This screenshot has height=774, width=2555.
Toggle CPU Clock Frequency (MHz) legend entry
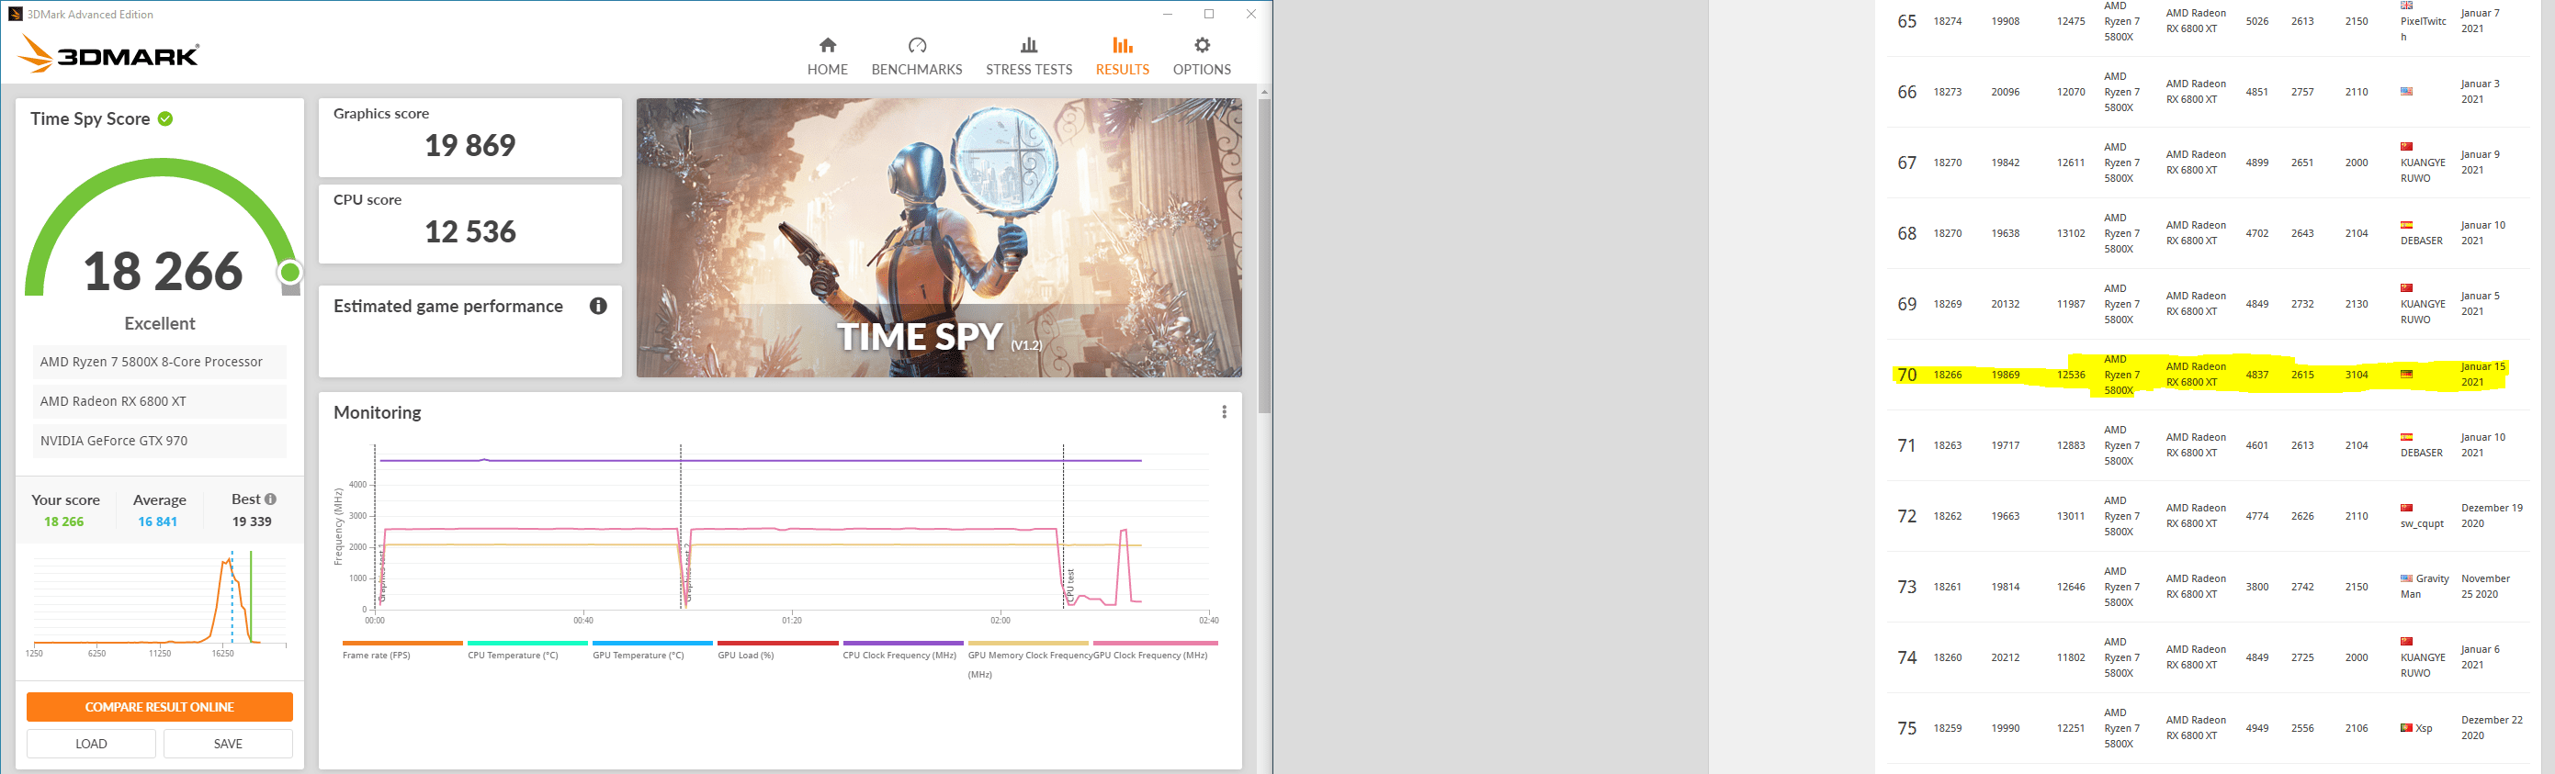902,650
